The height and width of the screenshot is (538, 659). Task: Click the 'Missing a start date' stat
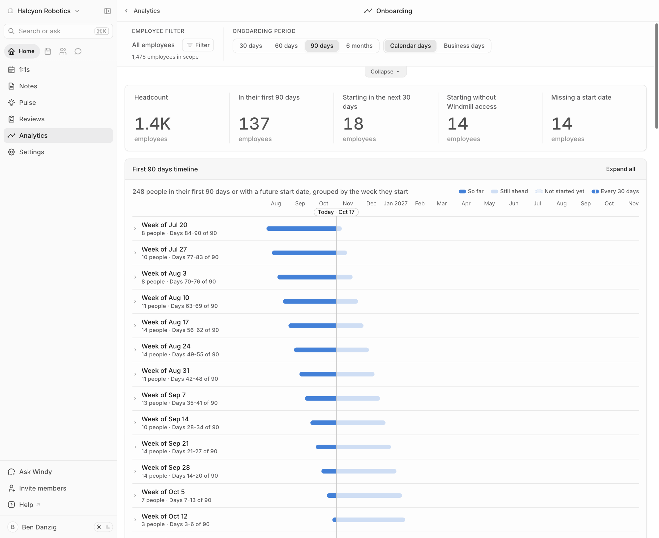point(594,118)
